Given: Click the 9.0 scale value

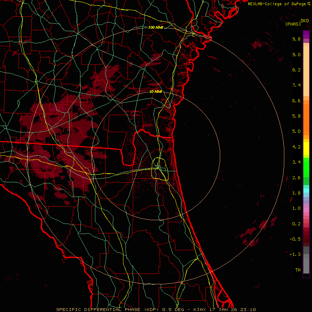Looking at the screenshot, I should point(296,54).
